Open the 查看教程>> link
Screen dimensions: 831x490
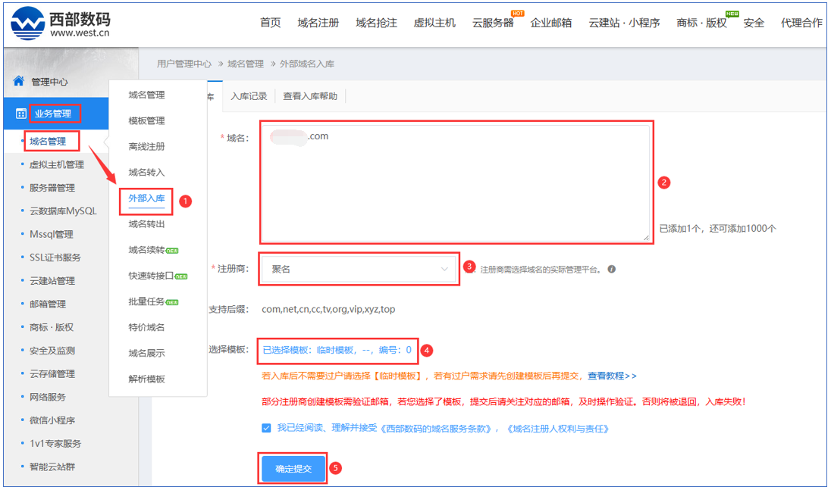pyautogui.click(x=612, y=376)
